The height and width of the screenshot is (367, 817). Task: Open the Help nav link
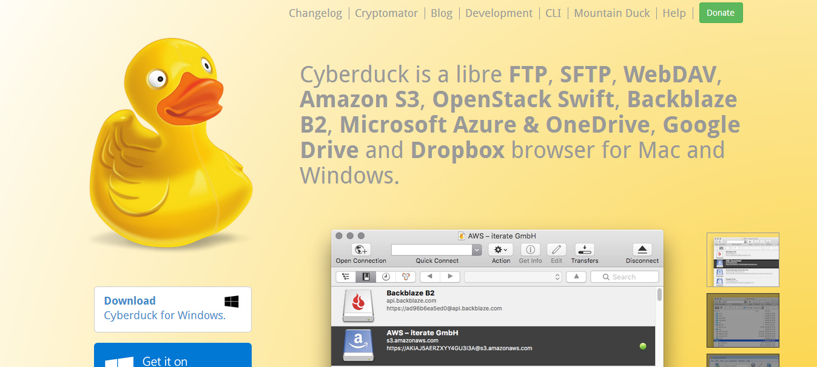coord(674,13)
